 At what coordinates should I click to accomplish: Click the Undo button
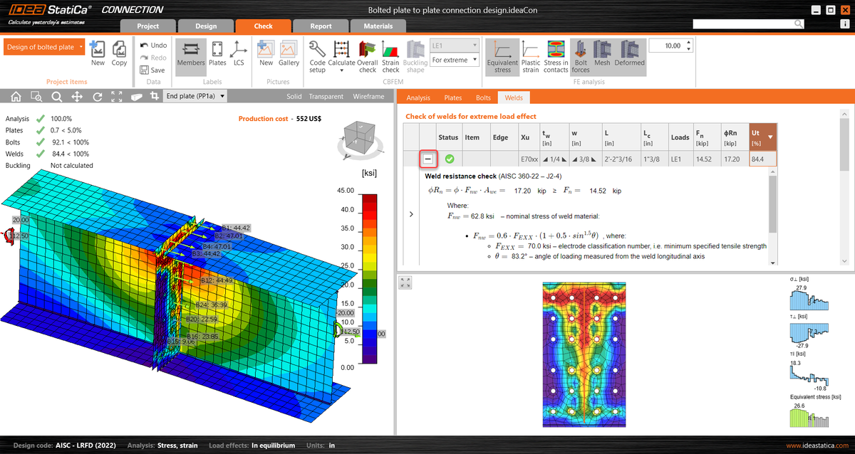point(152,45)
